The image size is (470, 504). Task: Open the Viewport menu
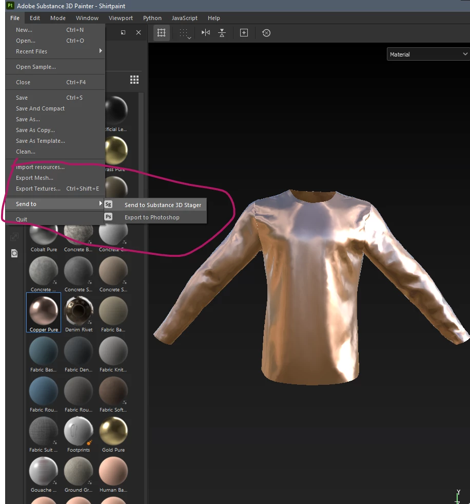(x=121, y=18)
